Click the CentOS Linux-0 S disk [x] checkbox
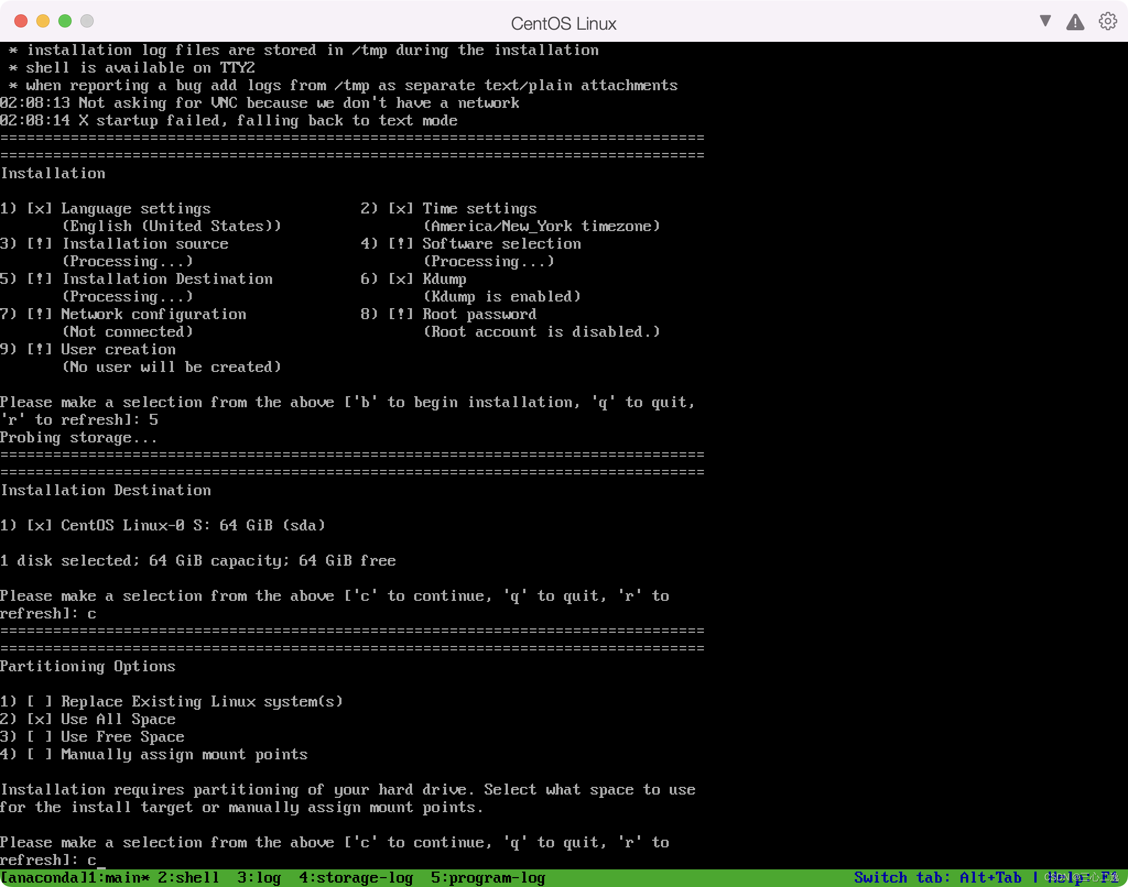Screen dimensions: 1128x887 [40, 525]
